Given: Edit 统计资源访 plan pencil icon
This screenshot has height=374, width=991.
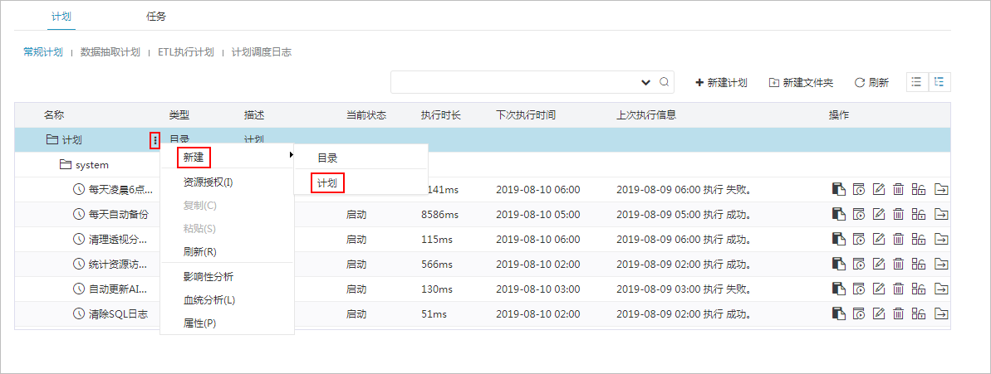Looking at the screenshot, I should pos(879,265).
